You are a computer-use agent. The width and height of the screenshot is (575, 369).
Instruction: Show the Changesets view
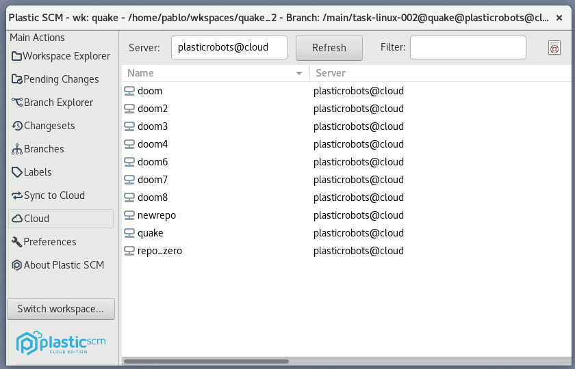click(61, 126)
